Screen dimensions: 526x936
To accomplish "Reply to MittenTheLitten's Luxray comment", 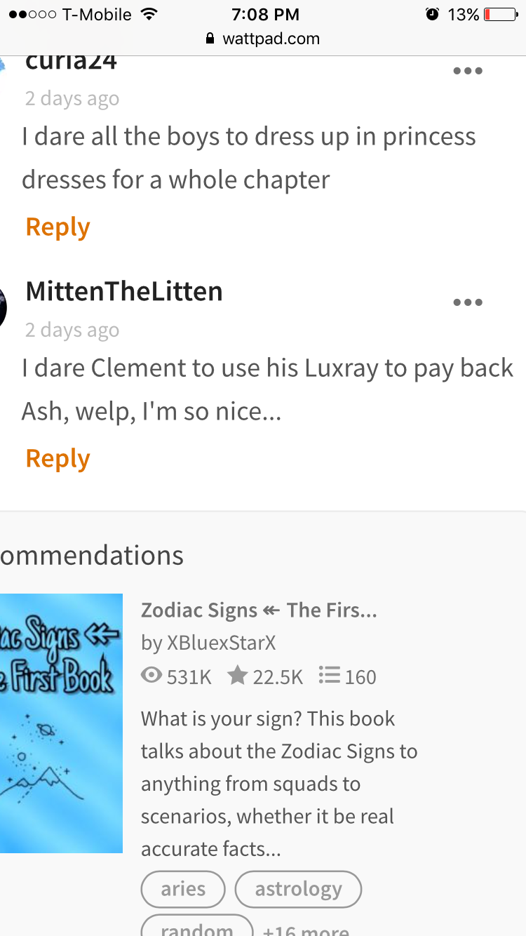I will tap(58, 458).
